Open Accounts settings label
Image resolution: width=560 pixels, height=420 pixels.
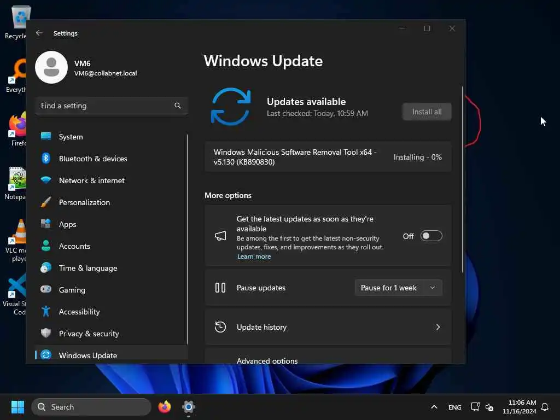point(74,246)
